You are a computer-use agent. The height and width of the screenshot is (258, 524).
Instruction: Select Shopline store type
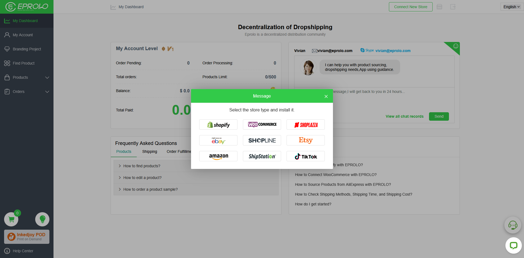[262, 140]
